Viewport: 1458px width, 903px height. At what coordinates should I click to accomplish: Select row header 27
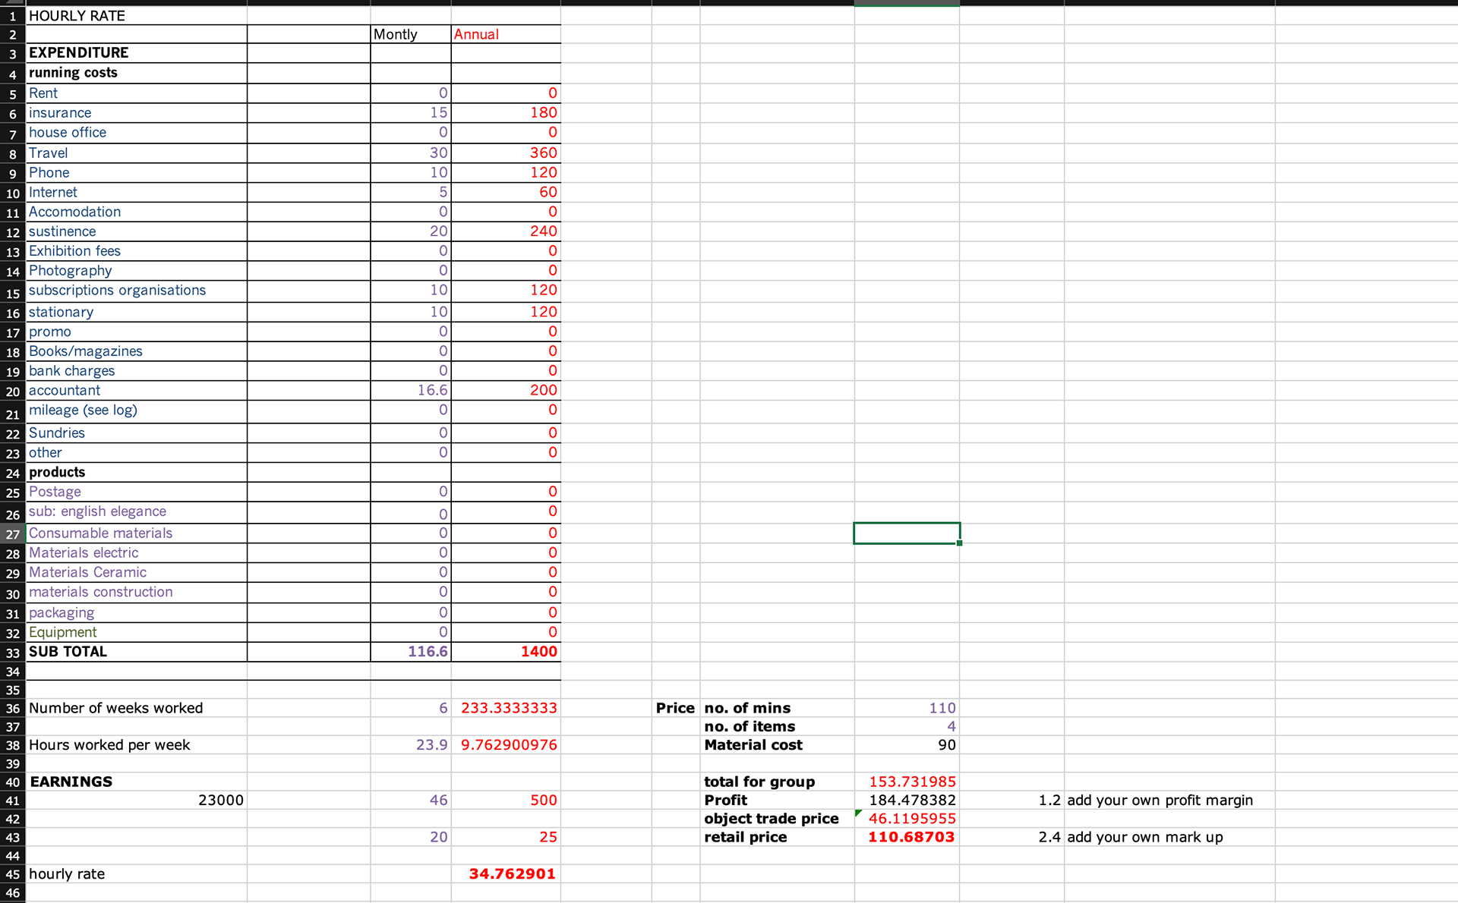click(13, 534)
